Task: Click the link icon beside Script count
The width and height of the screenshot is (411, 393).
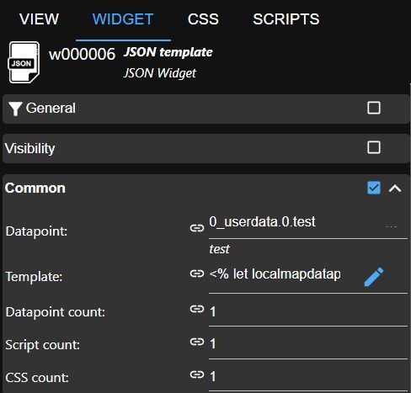Action: point(197,342)
